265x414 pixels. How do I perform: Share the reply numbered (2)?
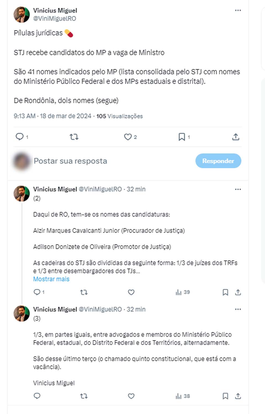pos(238,292)
